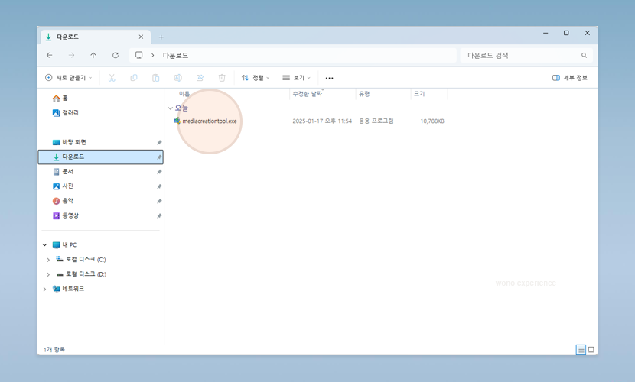Refresh the 다운로드 folder view
635x382 pixels.
[x=116, y=55]
